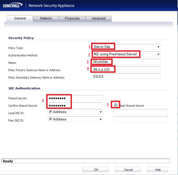
Task: Switch to the General tab
Action: pos(20,18)
